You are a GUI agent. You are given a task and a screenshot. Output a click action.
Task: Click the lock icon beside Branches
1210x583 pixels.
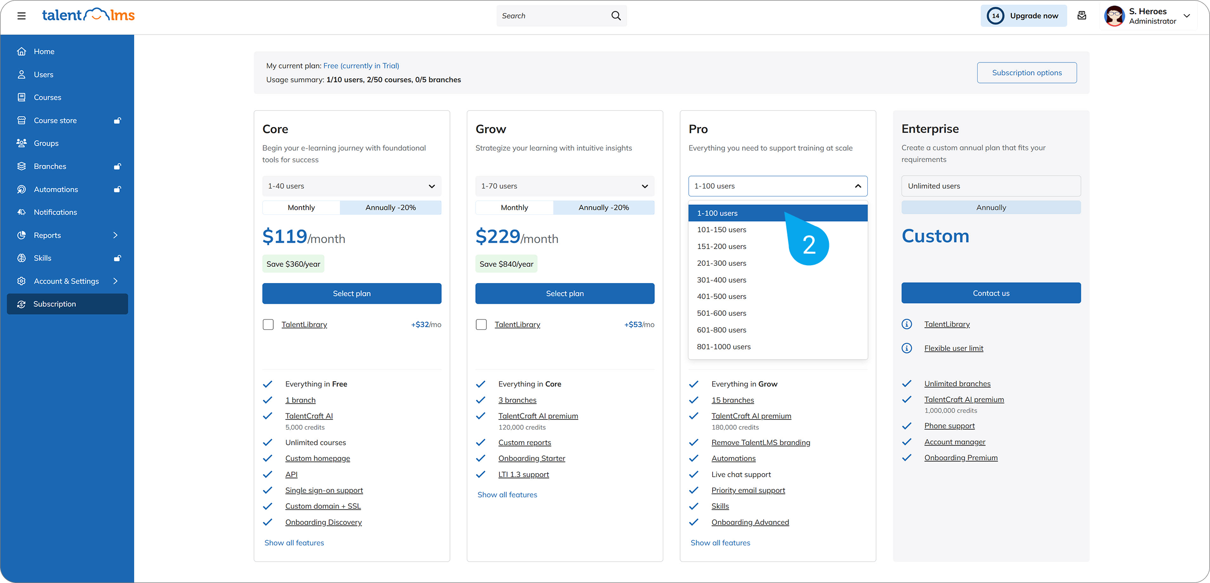pyautogui.click(x=118, y=166)
